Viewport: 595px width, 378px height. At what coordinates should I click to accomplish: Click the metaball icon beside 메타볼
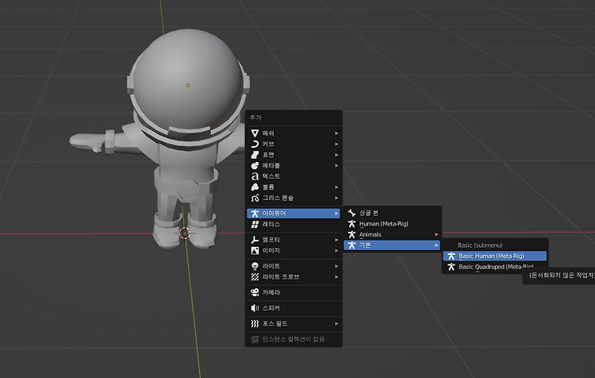click(255, 166)
